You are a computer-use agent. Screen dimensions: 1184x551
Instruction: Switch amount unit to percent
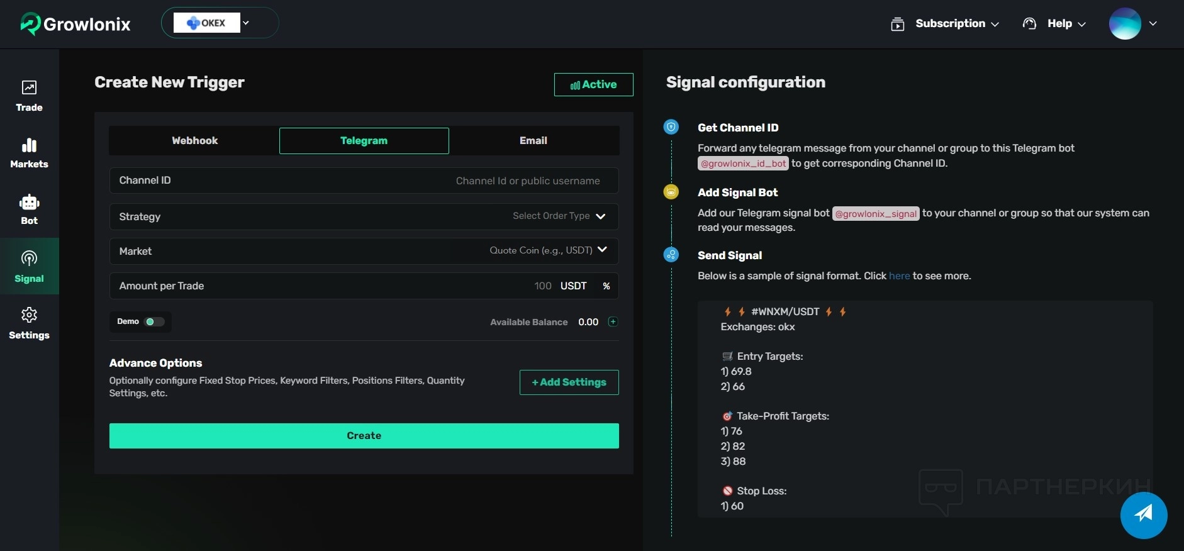click(606, 286)
